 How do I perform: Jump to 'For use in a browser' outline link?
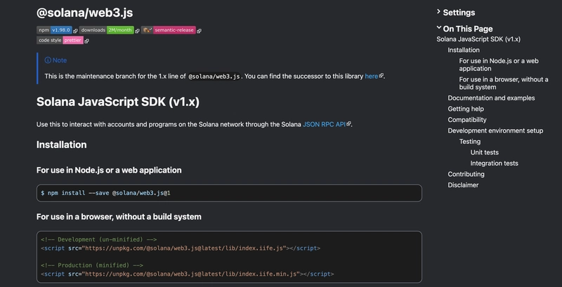(504, 84)
